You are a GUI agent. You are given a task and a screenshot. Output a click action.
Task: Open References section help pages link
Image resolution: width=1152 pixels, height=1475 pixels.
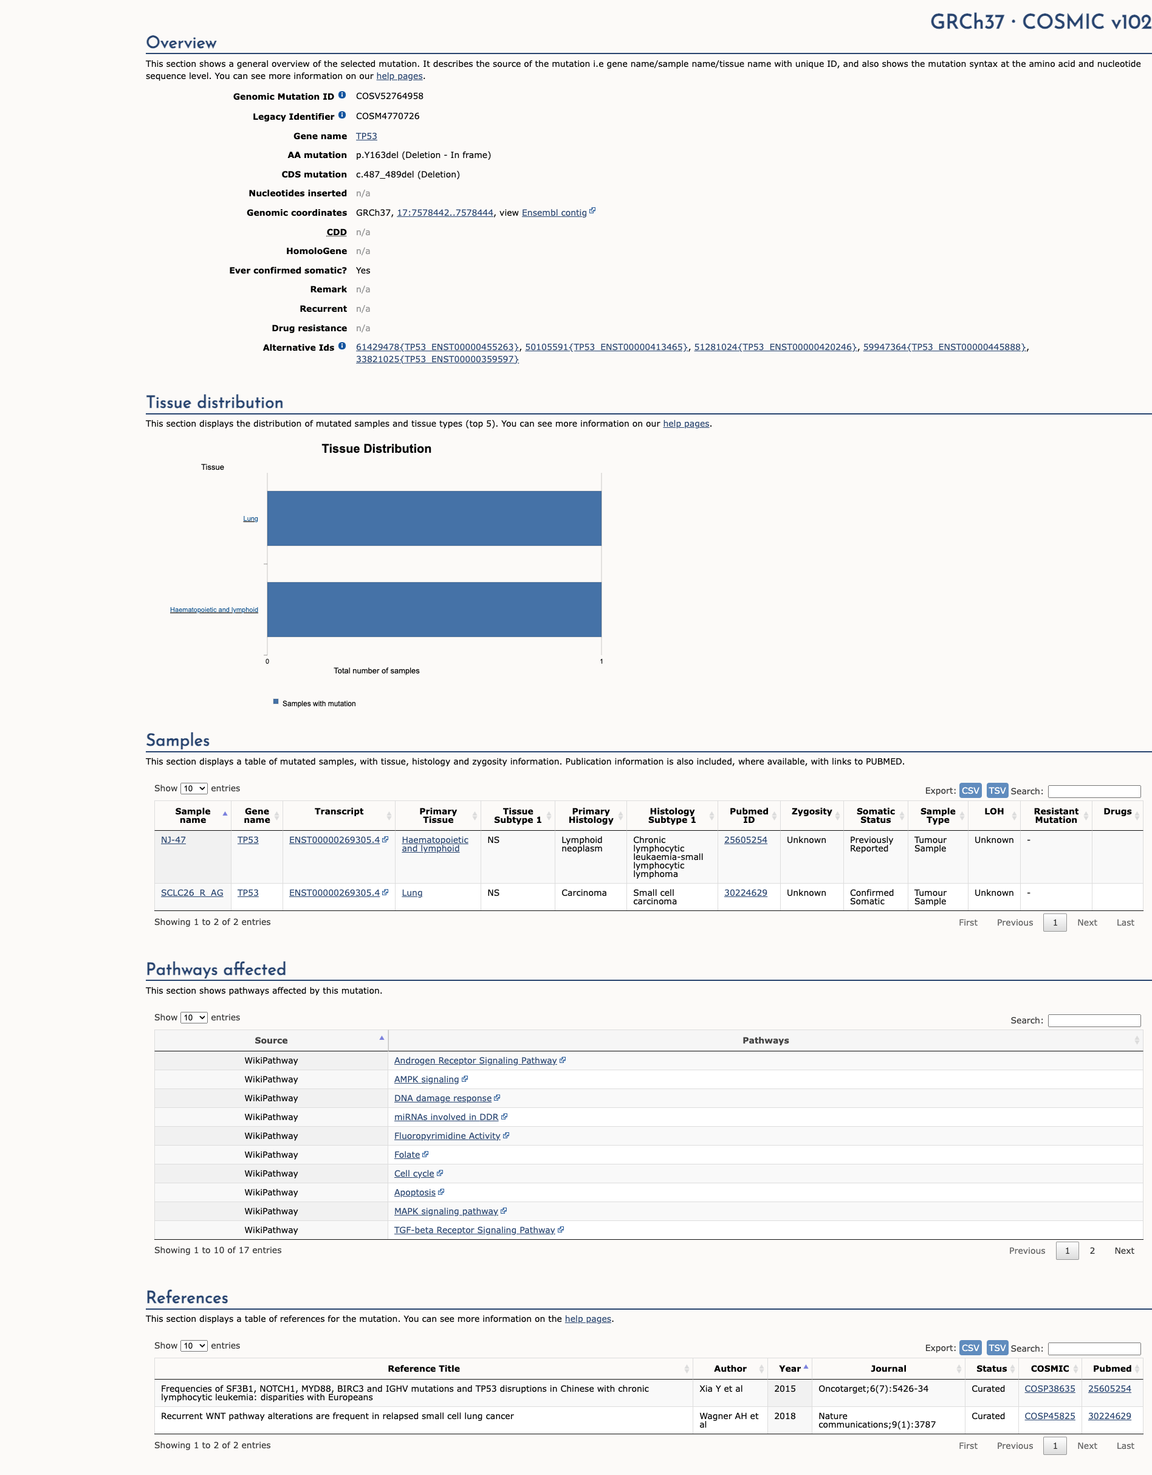click(588, 1318)
